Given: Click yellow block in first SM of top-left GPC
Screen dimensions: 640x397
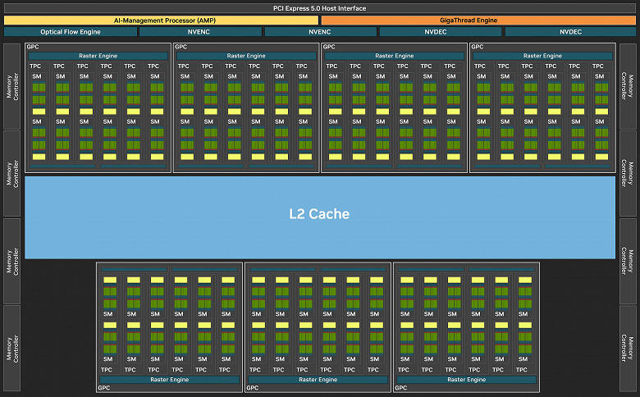Looking at the screenshot, I should pos(39,112).
